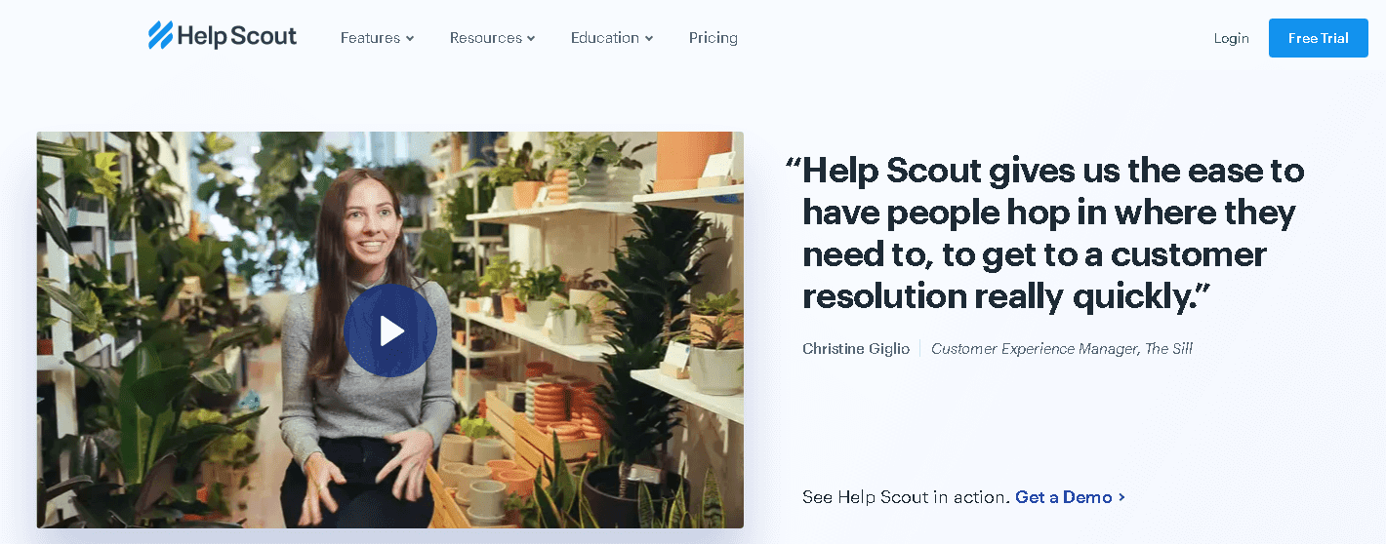1386x544 pixels.
Task: Open the Education menu label
Action: 605,38
